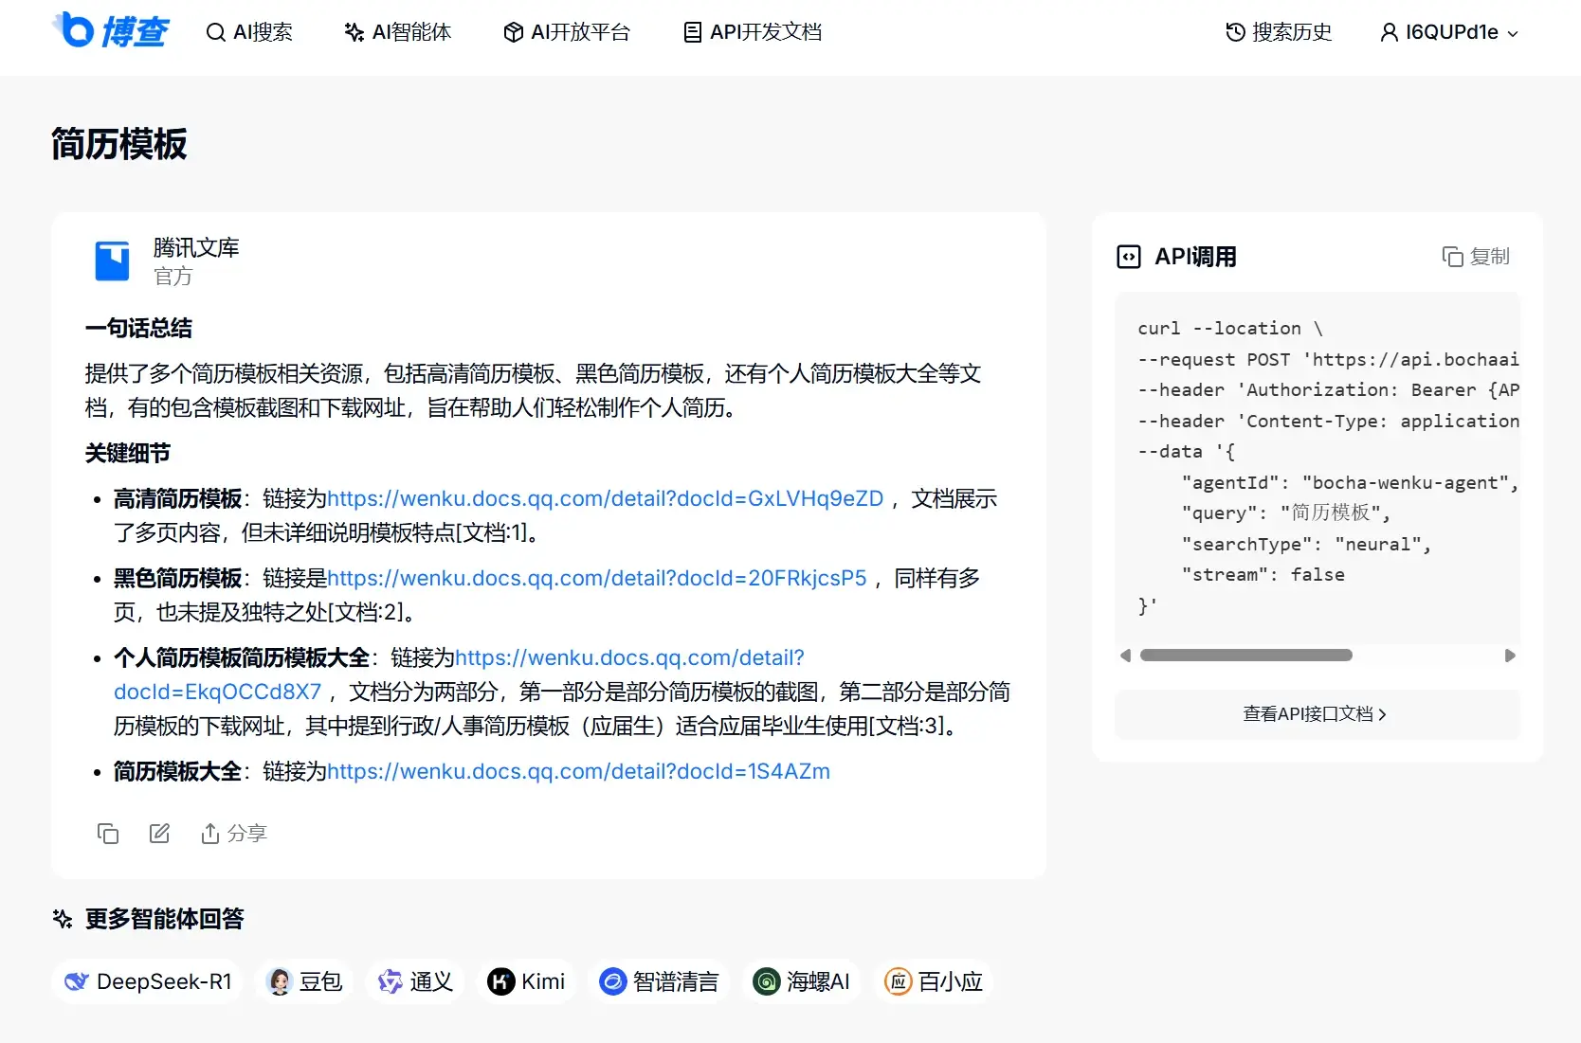Viewport: 1581px width, 1043px height.
Task: Ask the DeepSeek-R1 agent
Action: click(x=148, y=981)
